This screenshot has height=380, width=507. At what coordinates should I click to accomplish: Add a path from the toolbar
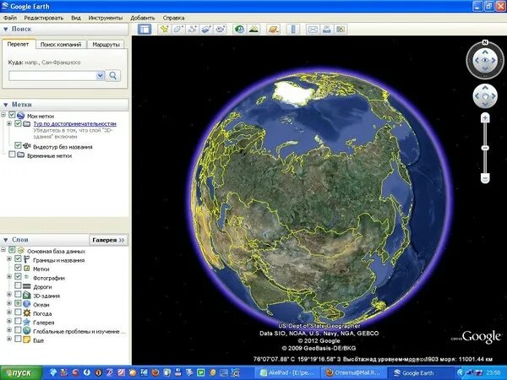tap(193, 30)
